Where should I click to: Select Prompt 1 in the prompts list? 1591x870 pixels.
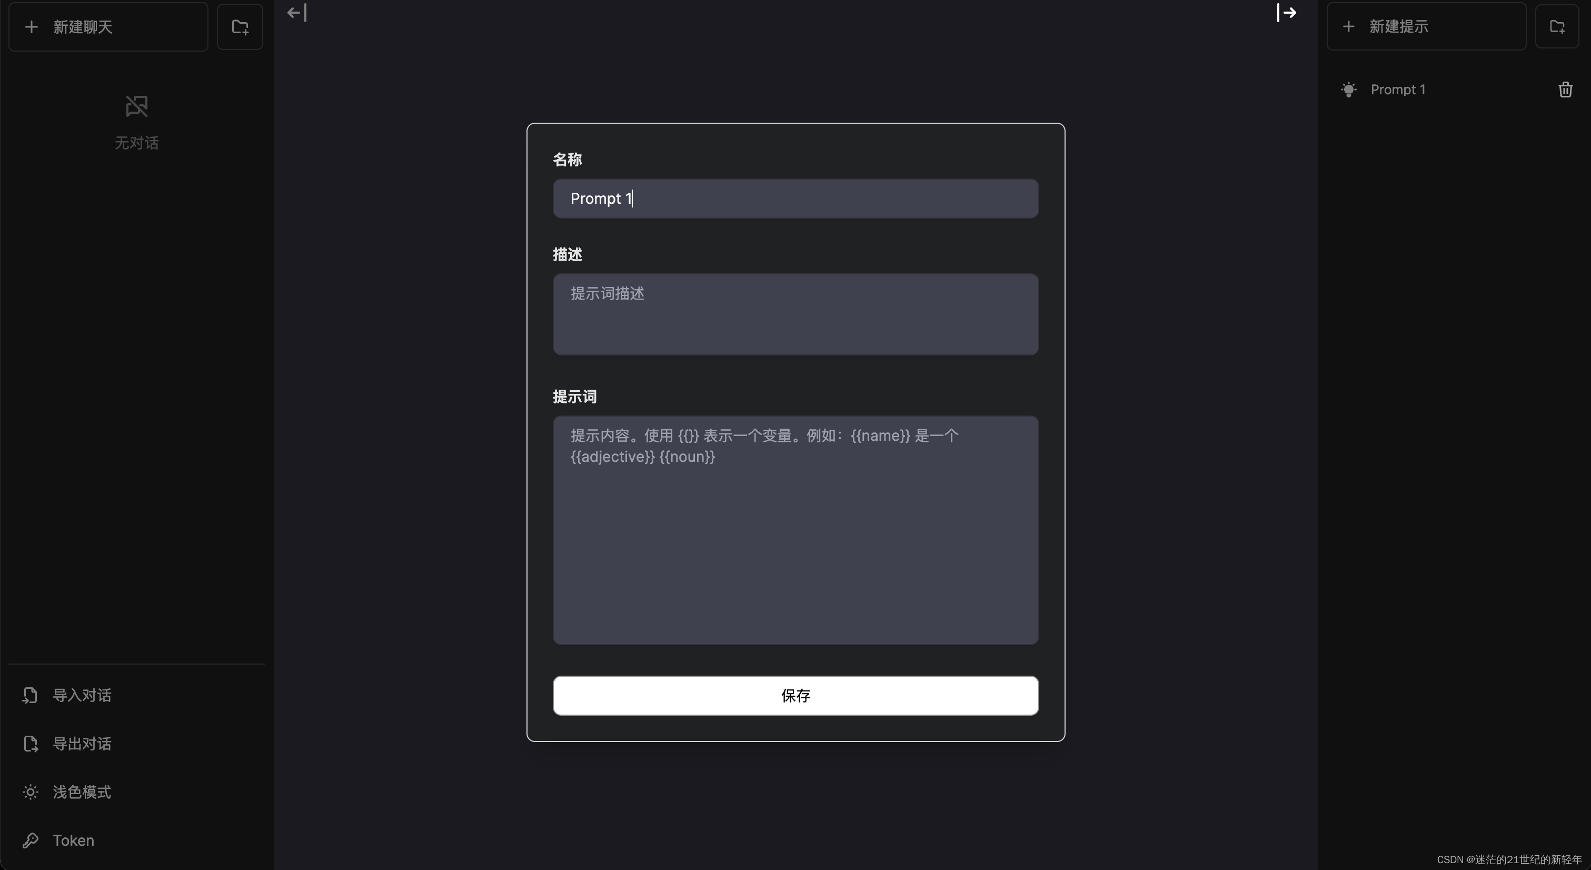click(1398, 89)
